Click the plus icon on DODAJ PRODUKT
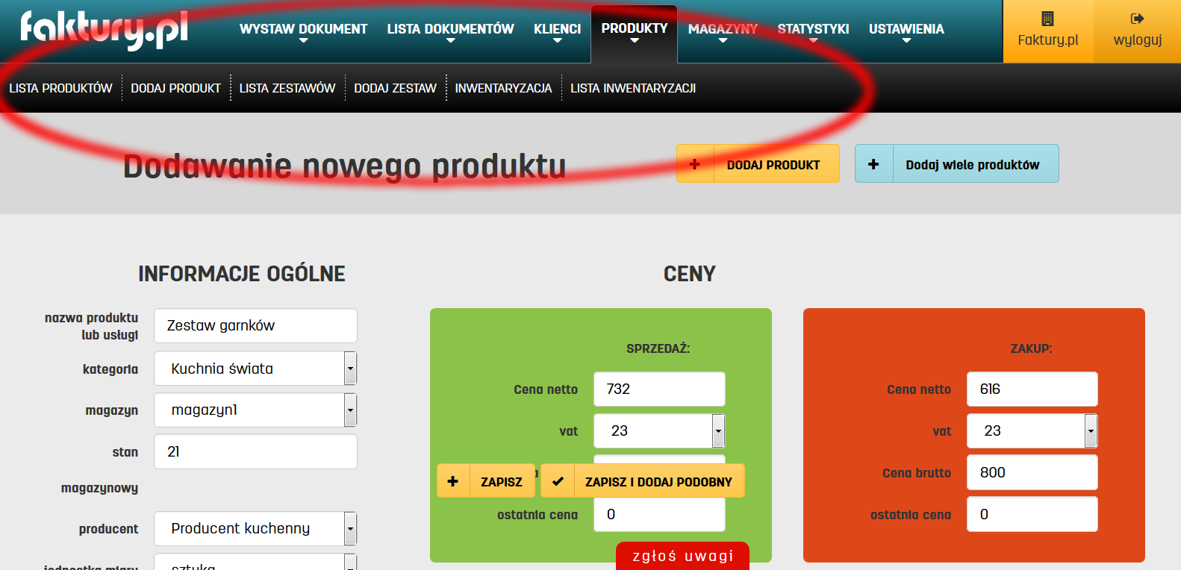 click(695, 164)
